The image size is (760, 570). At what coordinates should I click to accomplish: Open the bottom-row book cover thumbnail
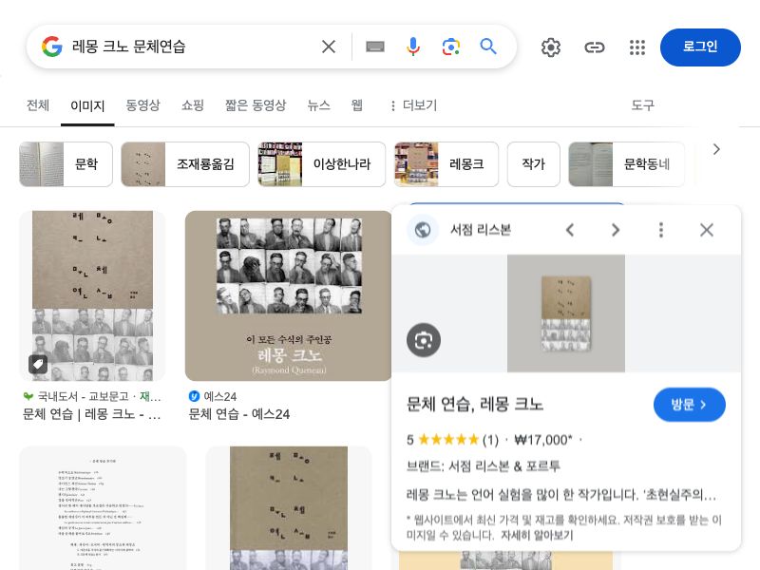click(x=289, y=508)
